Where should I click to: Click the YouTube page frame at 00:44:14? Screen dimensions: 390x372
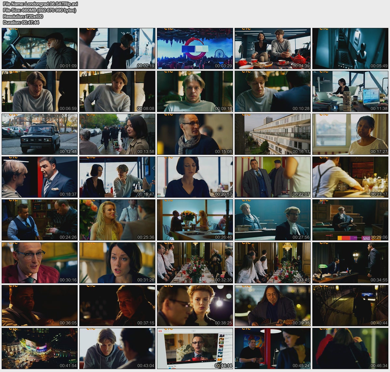click(195, 348)
